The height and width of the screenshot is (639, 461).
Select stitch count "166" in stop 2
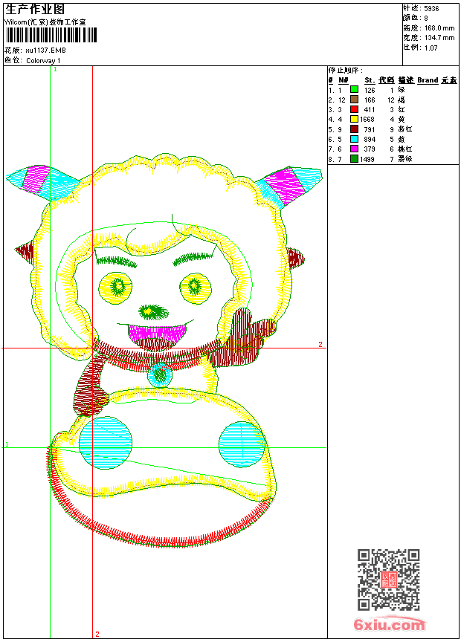coord(370,100)
